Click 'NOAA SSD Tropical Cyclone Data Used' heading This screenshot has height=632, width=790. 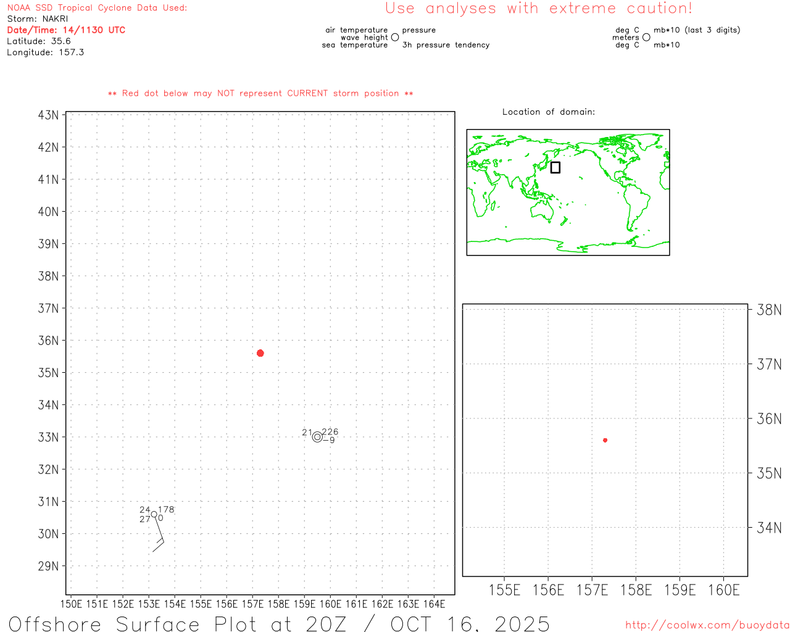97,8
